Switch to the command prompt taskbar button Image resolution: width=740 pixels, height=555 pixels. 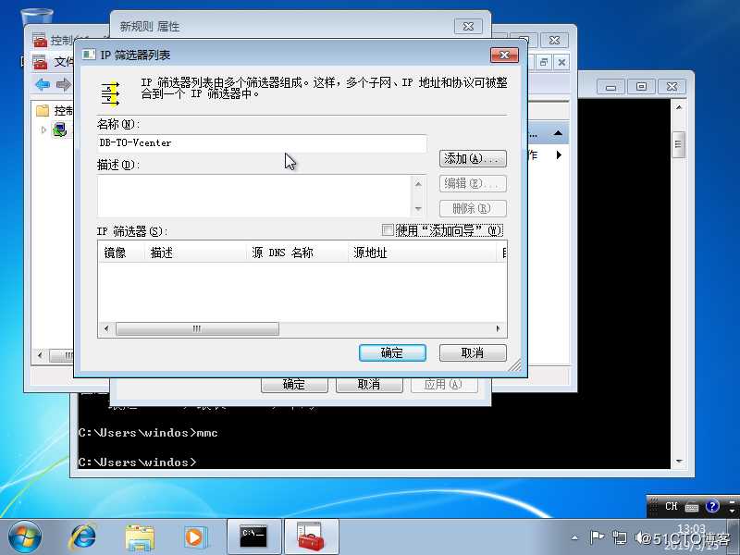[254, 537]
